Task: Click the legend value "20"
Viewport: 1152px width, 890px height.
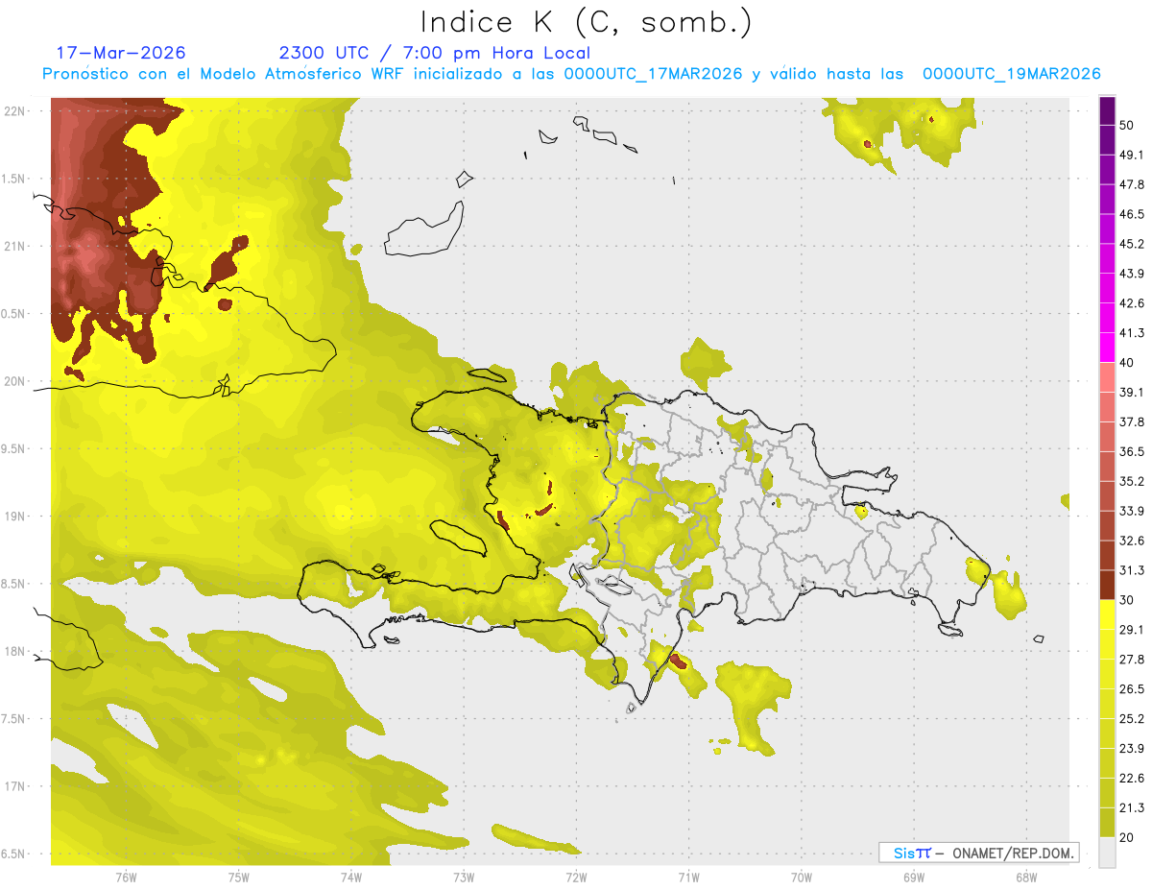Action: (x=1128, y=838)
